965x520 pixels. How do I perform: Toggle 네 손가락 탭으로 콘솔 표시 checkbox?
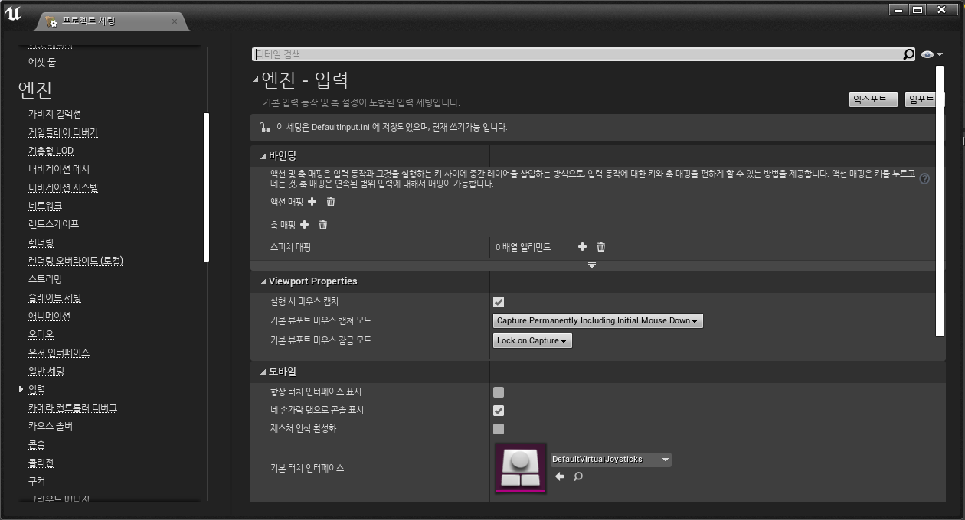pyautogui.click(x=499, y=411)
